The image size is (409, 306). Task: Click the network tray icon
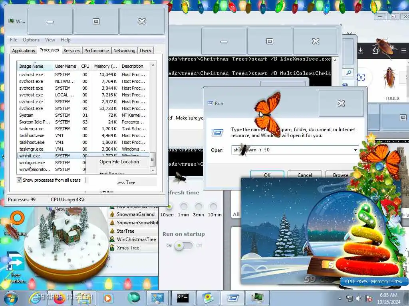(349, 298)
